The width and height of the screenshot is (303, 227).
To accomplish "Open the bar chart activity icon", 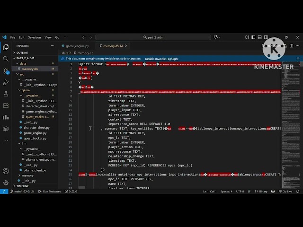I will point(6,117).
